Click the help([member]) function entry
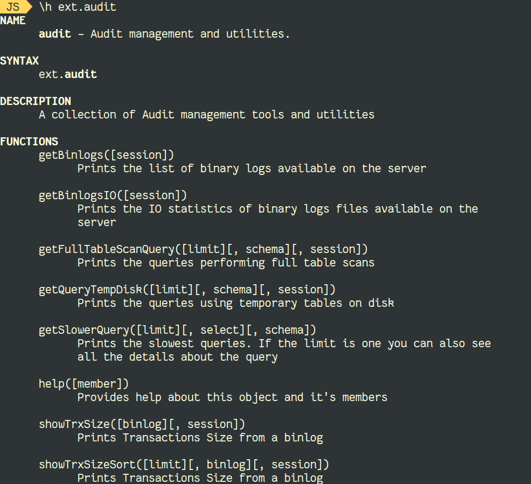 tap(83, 384)
